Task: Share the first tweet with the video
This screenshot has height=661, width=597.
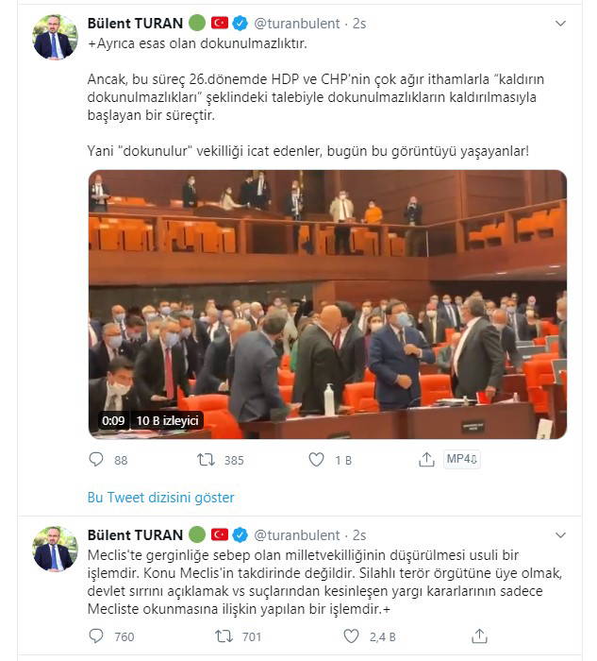Action: click(x=426, y=459)
